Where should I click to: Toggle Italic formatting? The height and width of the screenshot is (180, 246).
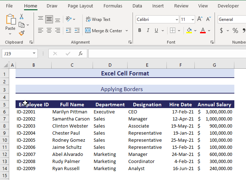[x=148, y=31]
